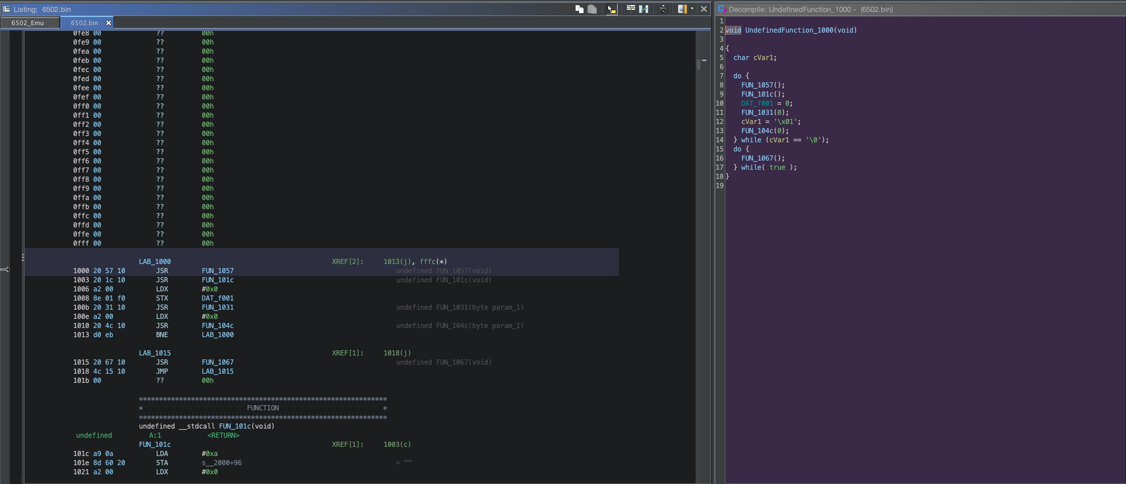The height and width of the screenshot is (484, 1126).
Task: Click FUN_101c operand at address 1003
Action: point(218,280)
